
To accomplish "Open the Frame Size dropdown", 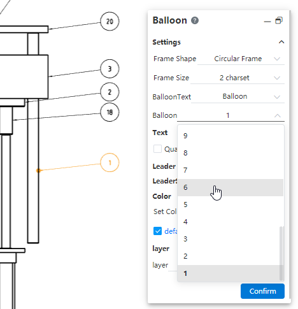I will point(238,78).
